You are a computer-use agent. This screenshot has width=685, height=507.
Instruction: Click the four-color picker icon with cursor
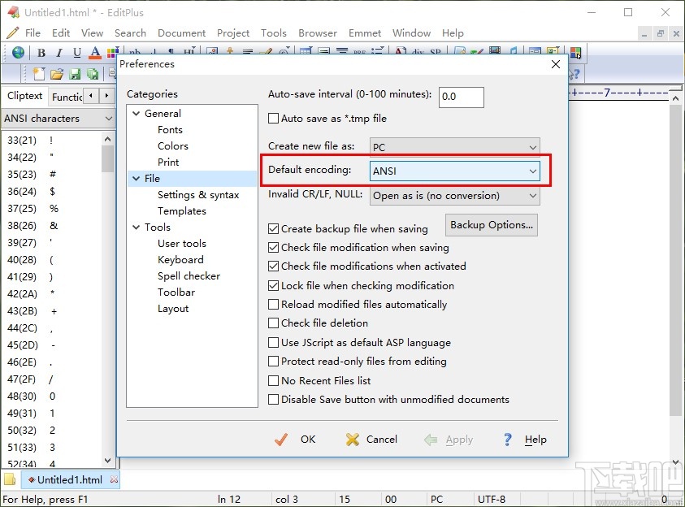[x=576, y=53]
